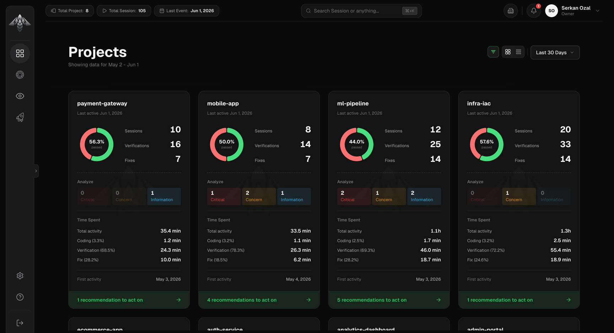Click payment-gateway Sessions count 10
Viewport: 614px width, 333px height.
pos(176,130)
